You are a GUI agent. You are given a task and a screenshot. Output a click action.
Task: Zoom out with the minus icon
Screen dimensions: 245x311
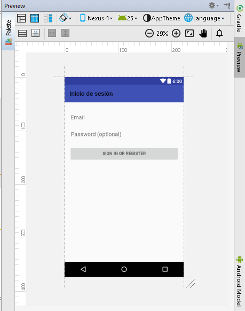click(x=149, y=33)
